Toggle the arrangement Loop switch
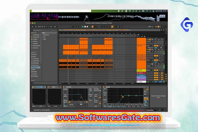The image size is (198, 132). [x=112, y=27]
